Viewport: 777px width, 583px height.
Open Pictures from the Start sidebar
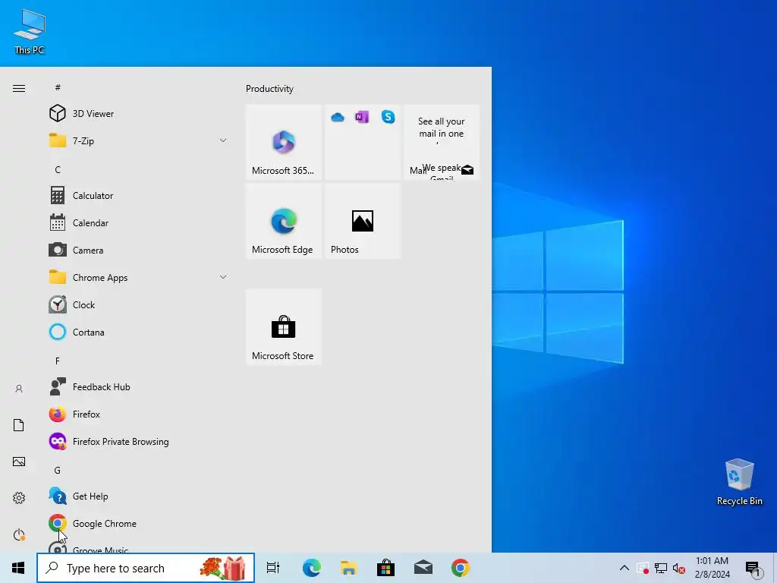pos(19,462)
